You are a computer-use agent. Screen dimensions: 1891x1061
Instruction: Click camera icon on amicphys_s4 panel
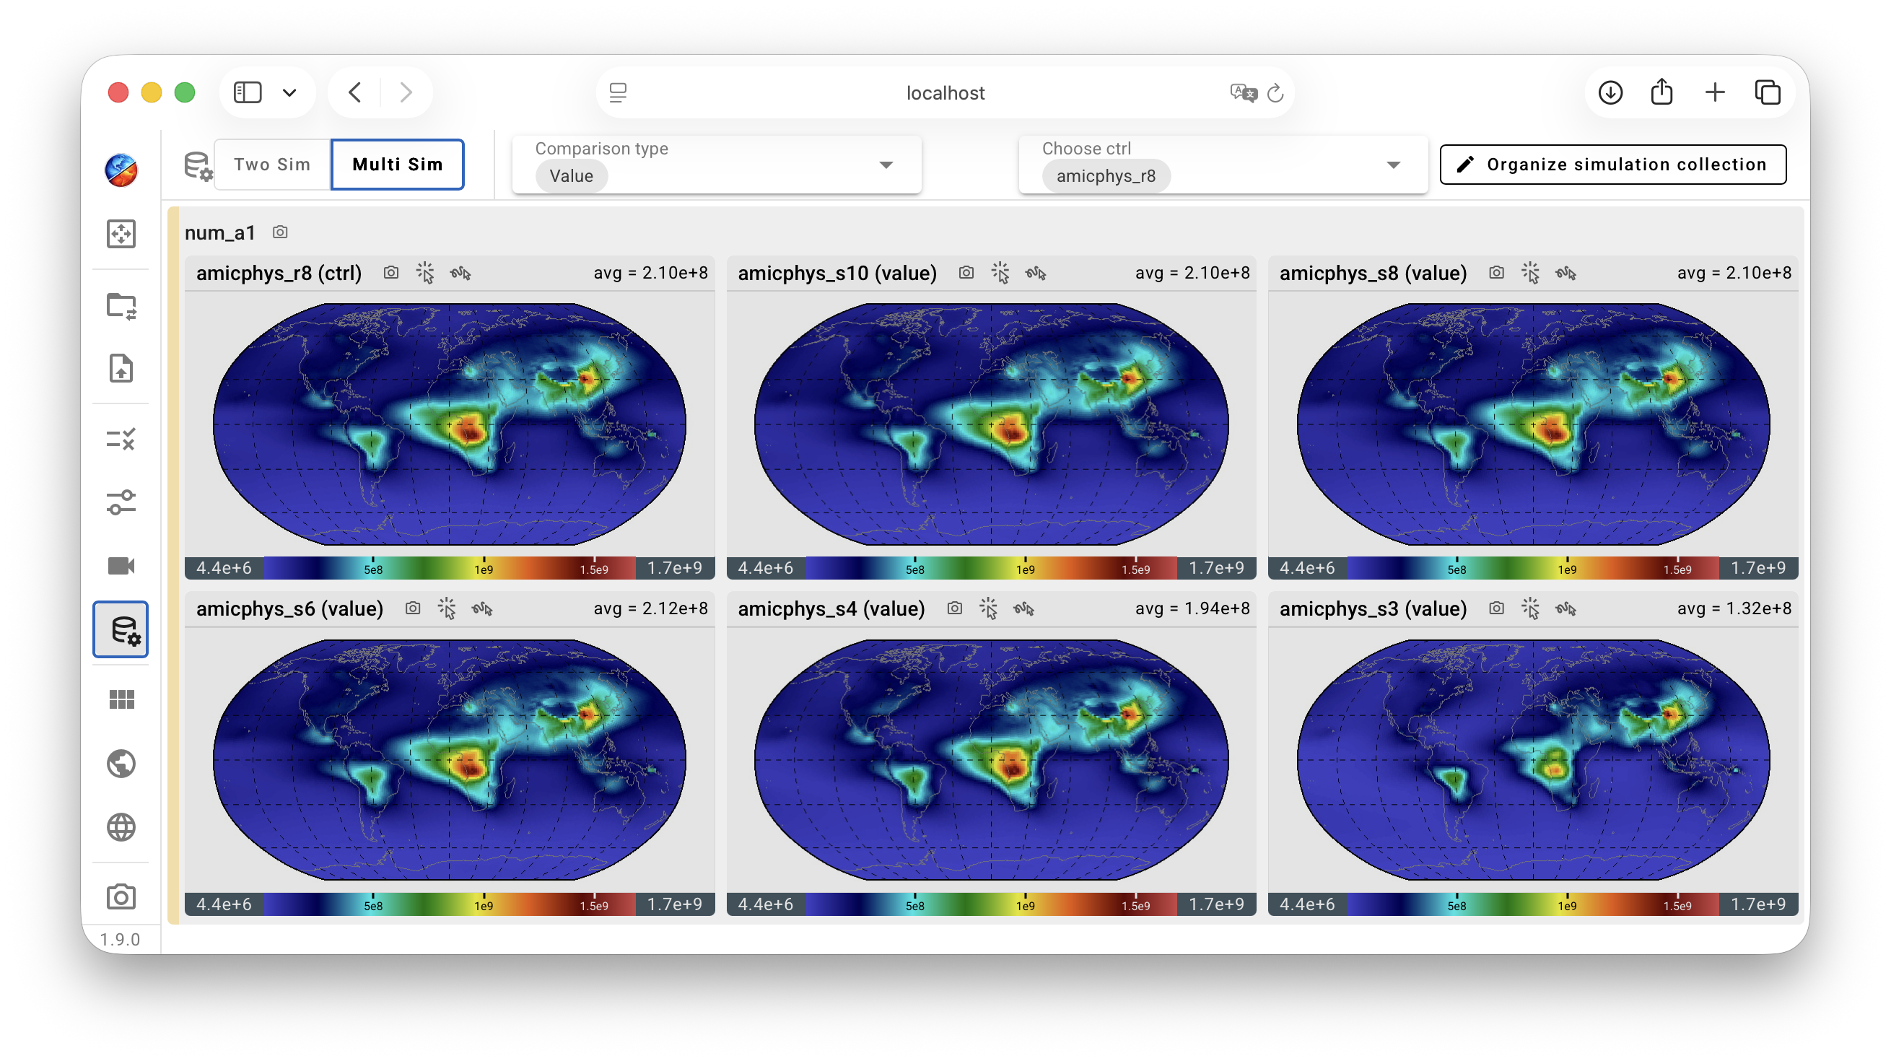(954, 608)
